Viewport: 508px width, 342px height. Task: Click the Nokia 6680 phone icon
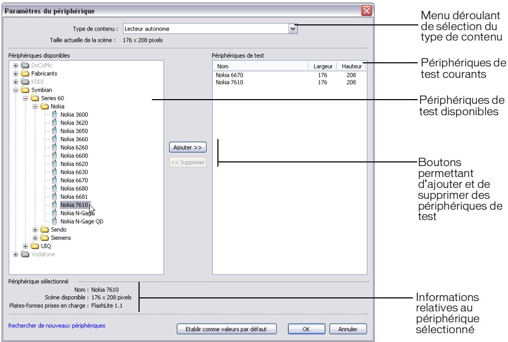pyautogui.click(x=54, y=188)
